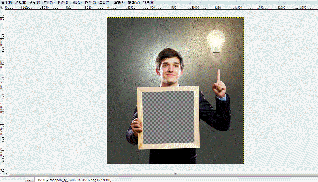
Task: Open the 查看(V) menu
Action: pyautogui.click(x=49, y=2)
